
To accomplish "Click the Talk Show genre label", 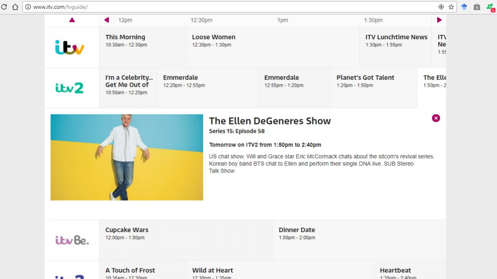I will click(221, 171).
